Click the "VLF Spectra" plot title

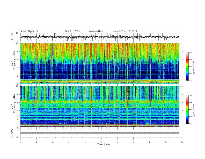[x=29, y=31]
